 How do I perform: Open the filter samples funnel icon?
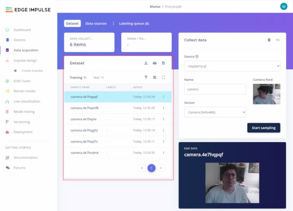[146, 77]
